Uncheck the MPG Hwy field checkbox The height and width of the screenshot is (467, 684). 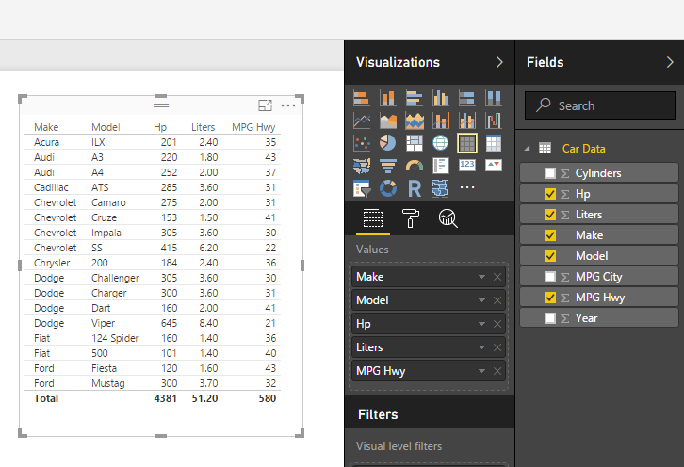[x=549, y=298]
